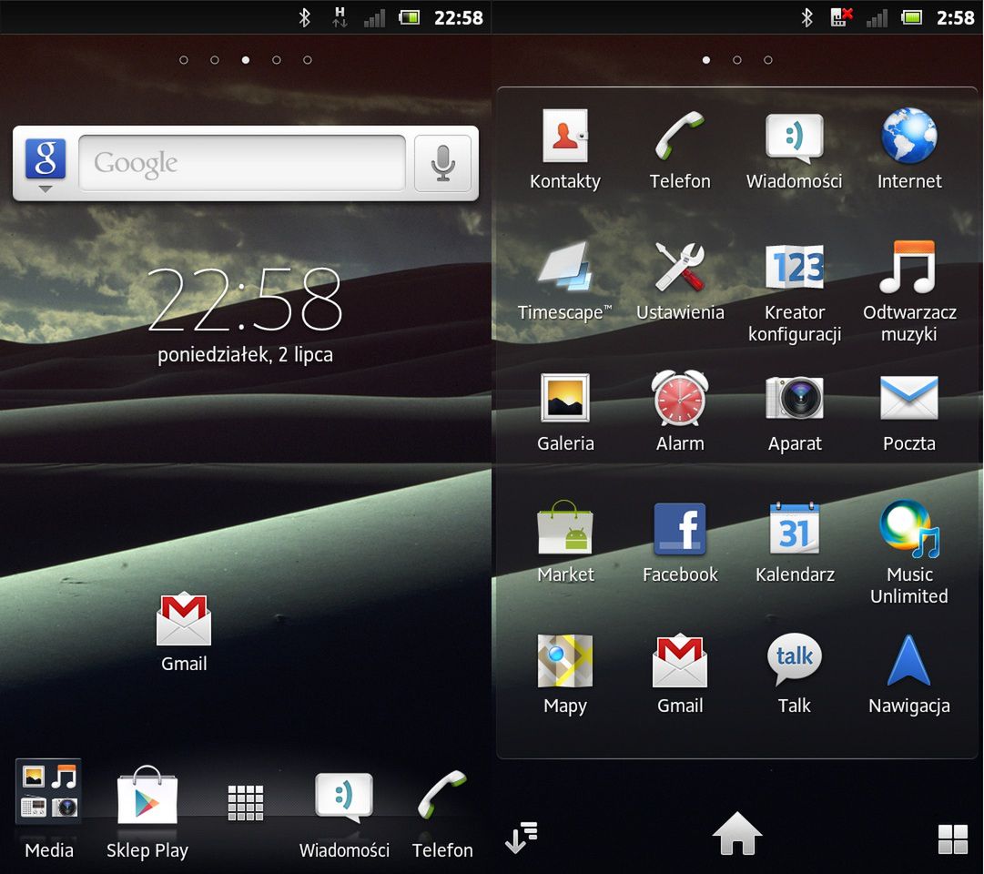Open Wiadomości from the dock
The width and height of the screenshot is (984, 874).
click(x=344, y=817)
